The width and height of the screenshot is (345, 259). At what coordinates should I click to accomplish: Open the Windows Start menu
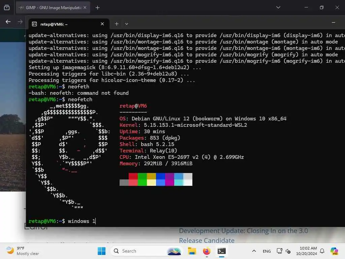tap(101, 251)
